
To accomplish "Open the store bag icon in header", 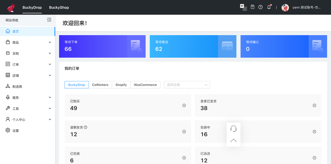I will (x=252, y=7).
